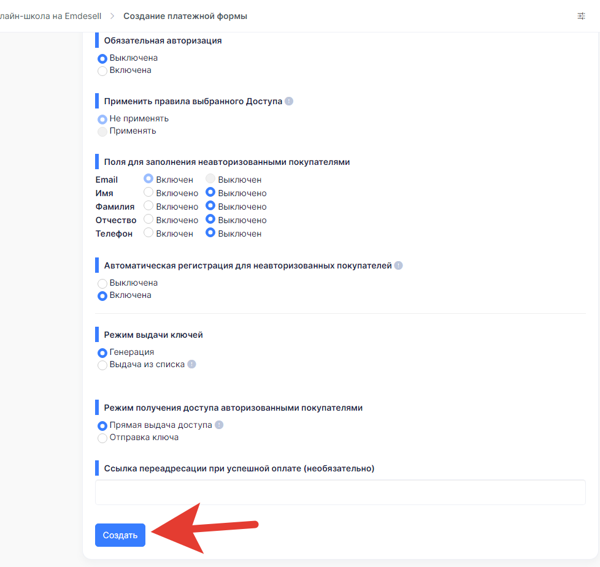Click info icon beside Автоматическая регистрация heading
The height and width of the screenshot is (567, 600).
tap(398, 266)
